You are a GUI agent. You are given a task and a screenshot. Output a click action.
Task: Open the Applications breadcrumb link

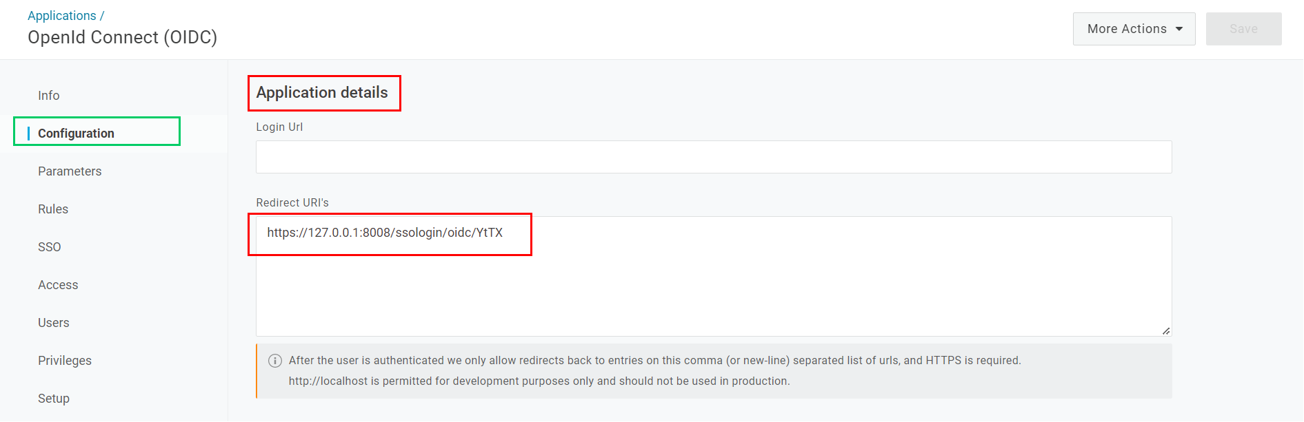pos(62,15)
